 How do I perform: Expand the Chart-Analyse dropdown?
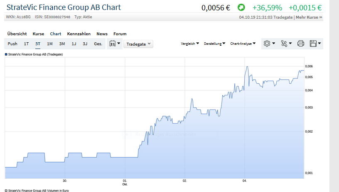click(x=243, y=44)
